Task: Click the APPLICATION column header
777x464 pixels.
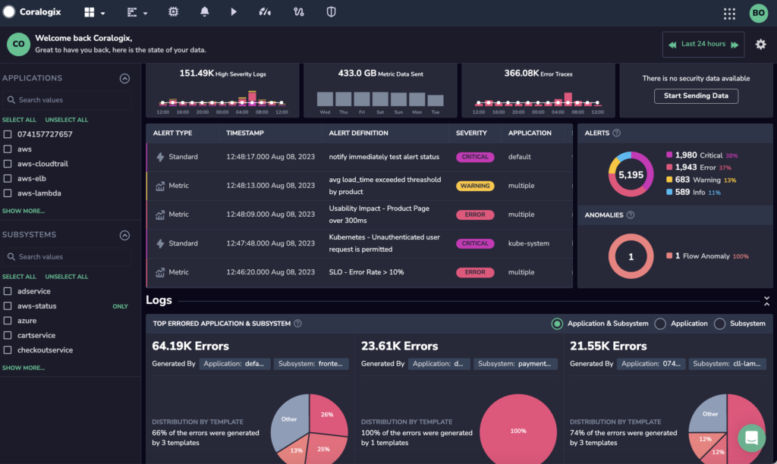Action: [x=530, y=133]
